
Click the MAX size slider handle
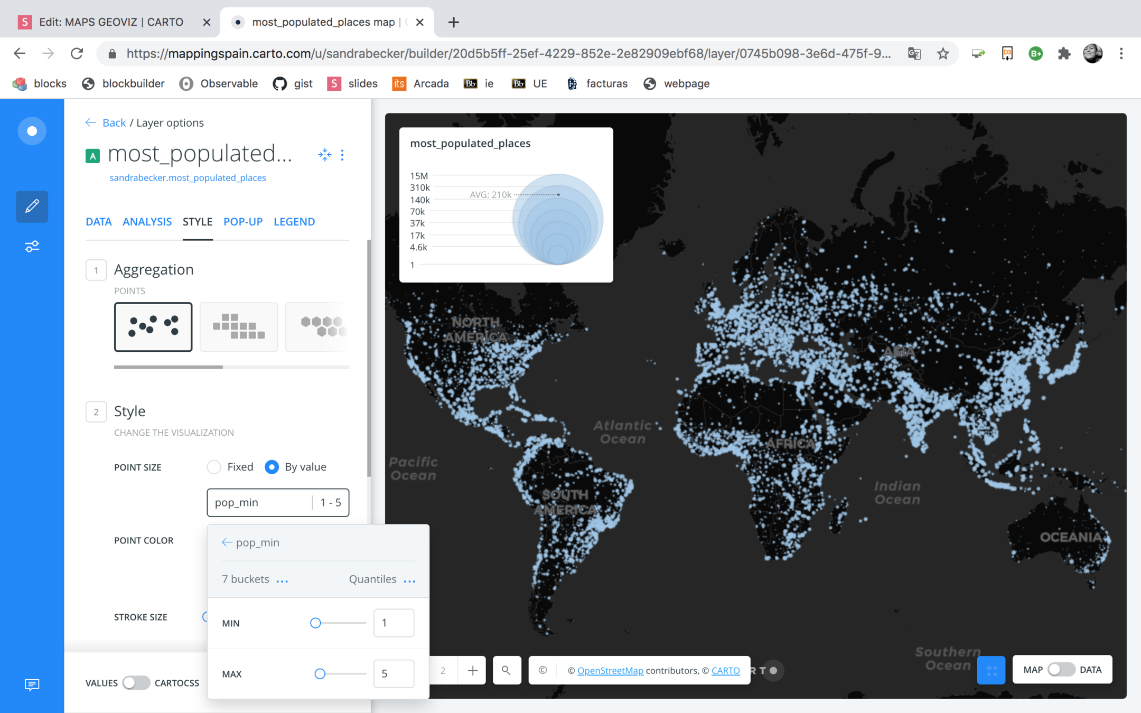click(x=320, y=674)
